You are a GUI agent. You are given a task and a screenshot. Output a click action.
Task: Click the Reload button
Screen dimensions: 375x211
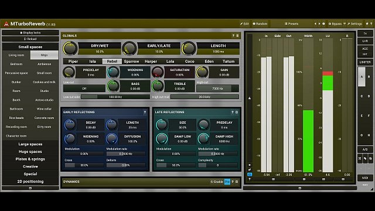click(30, 39)
